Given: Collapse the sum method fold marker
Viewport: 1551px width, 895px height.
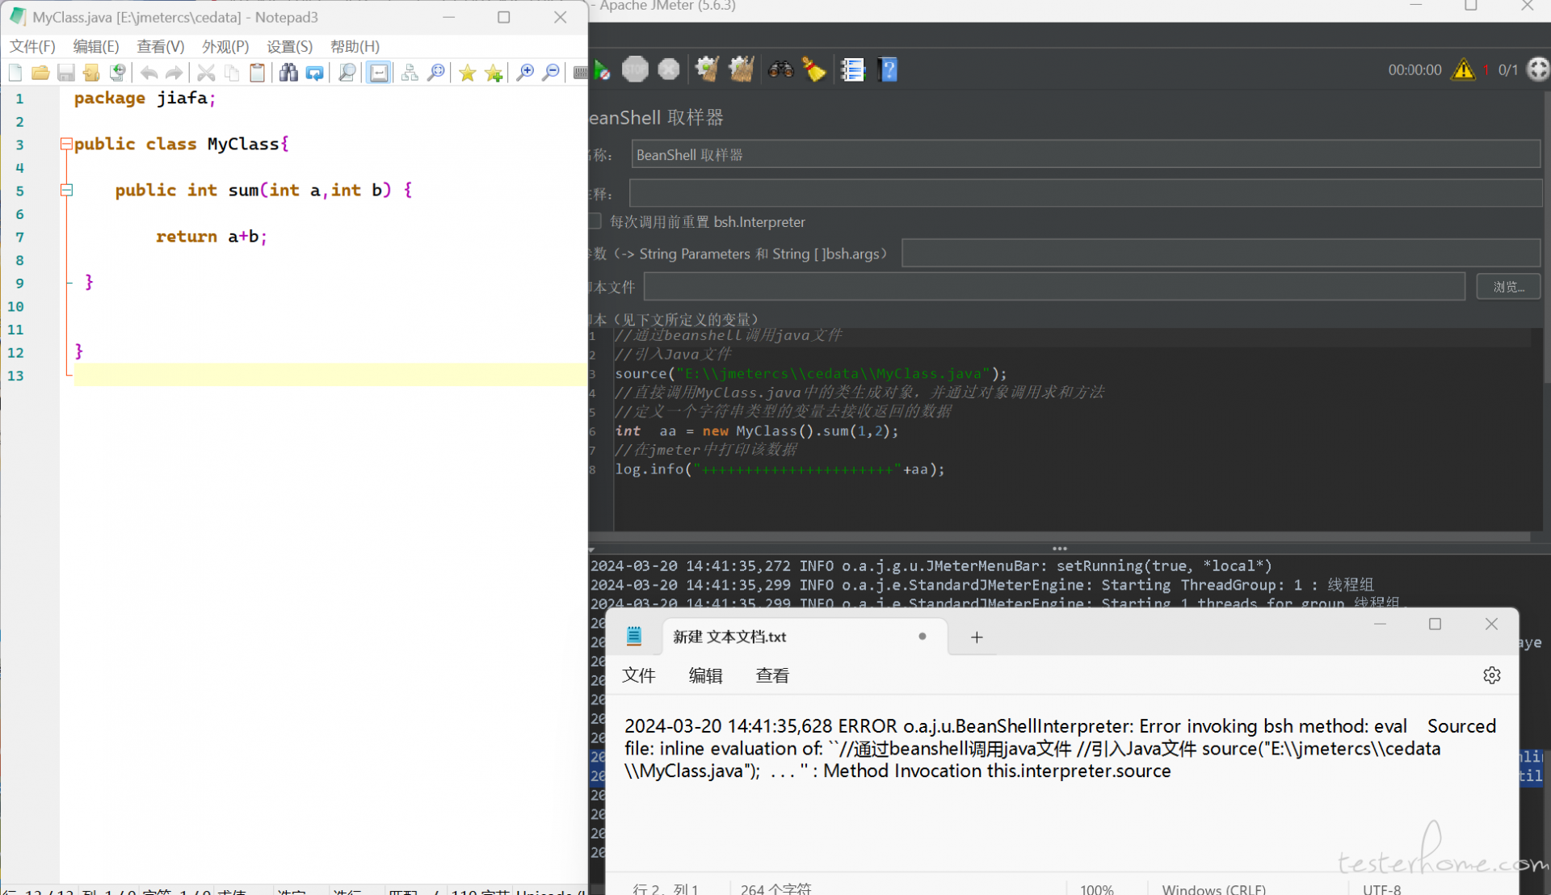Looking at the screenshot, I should [66, 190].
